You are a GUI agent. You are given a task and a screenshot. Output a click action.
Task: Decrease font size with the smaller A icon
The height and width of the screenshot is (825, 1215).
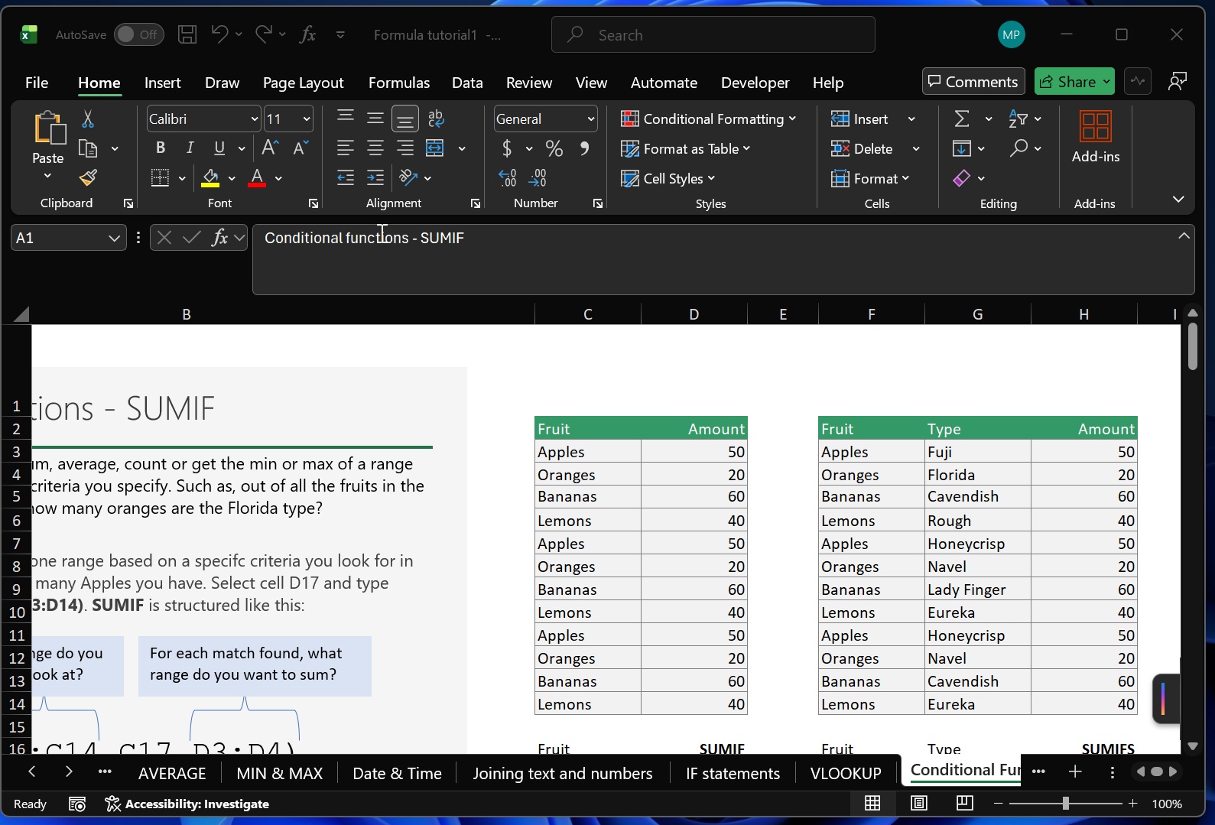coord(301,148)
